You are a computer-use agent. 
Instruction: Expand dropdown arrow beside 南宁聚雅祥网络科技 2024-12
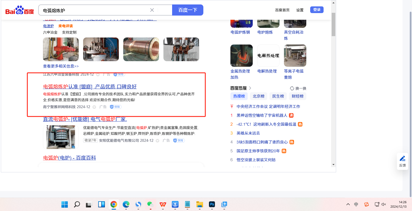point(94,107)
